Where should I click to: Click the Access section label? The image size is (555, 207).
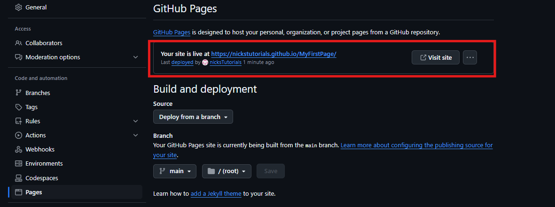[23, 29]
